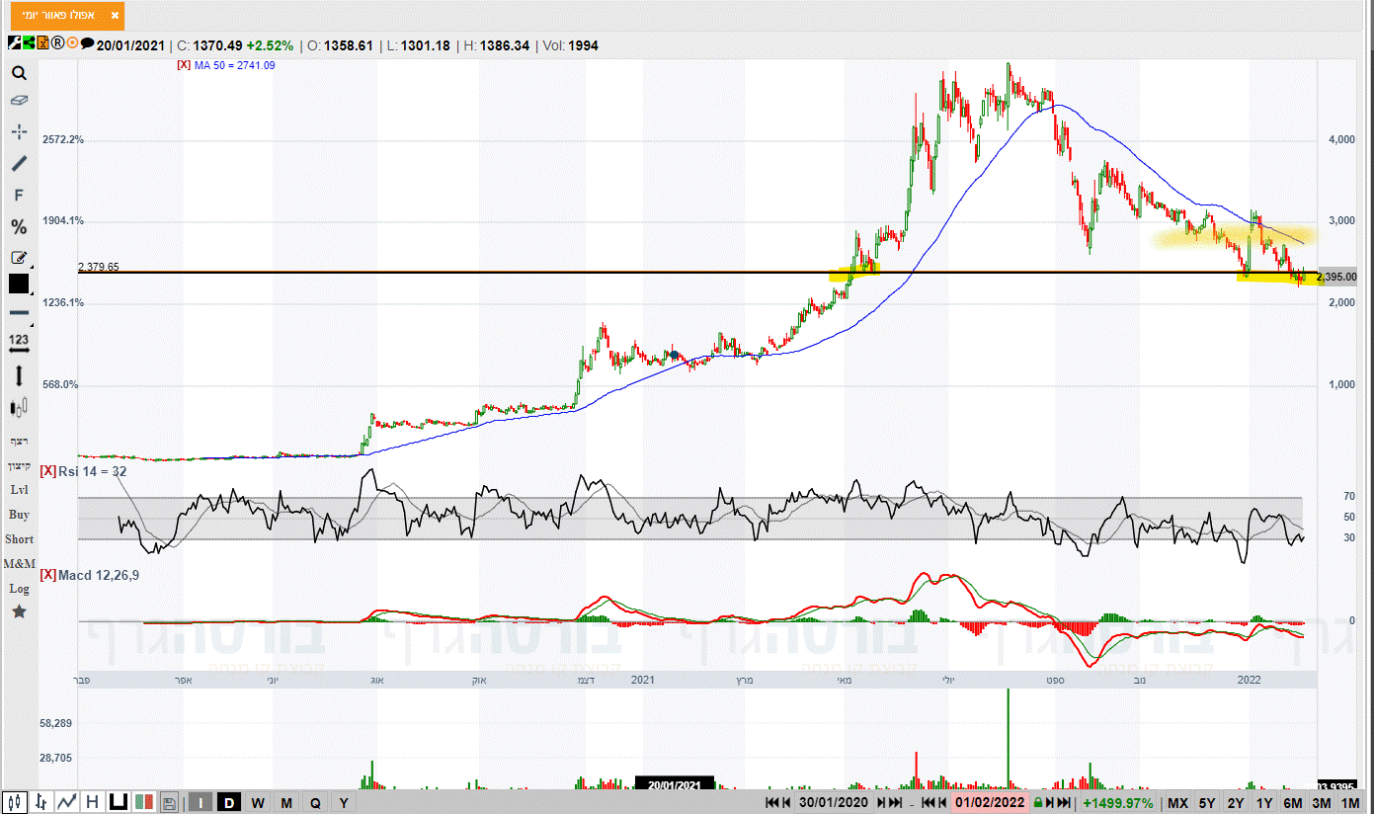
Task: Step the start date forward one period
Action: (x=881, y=802)
